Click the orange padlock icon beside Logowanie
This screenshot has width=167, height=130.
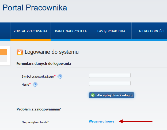click(x=20, y=52)
